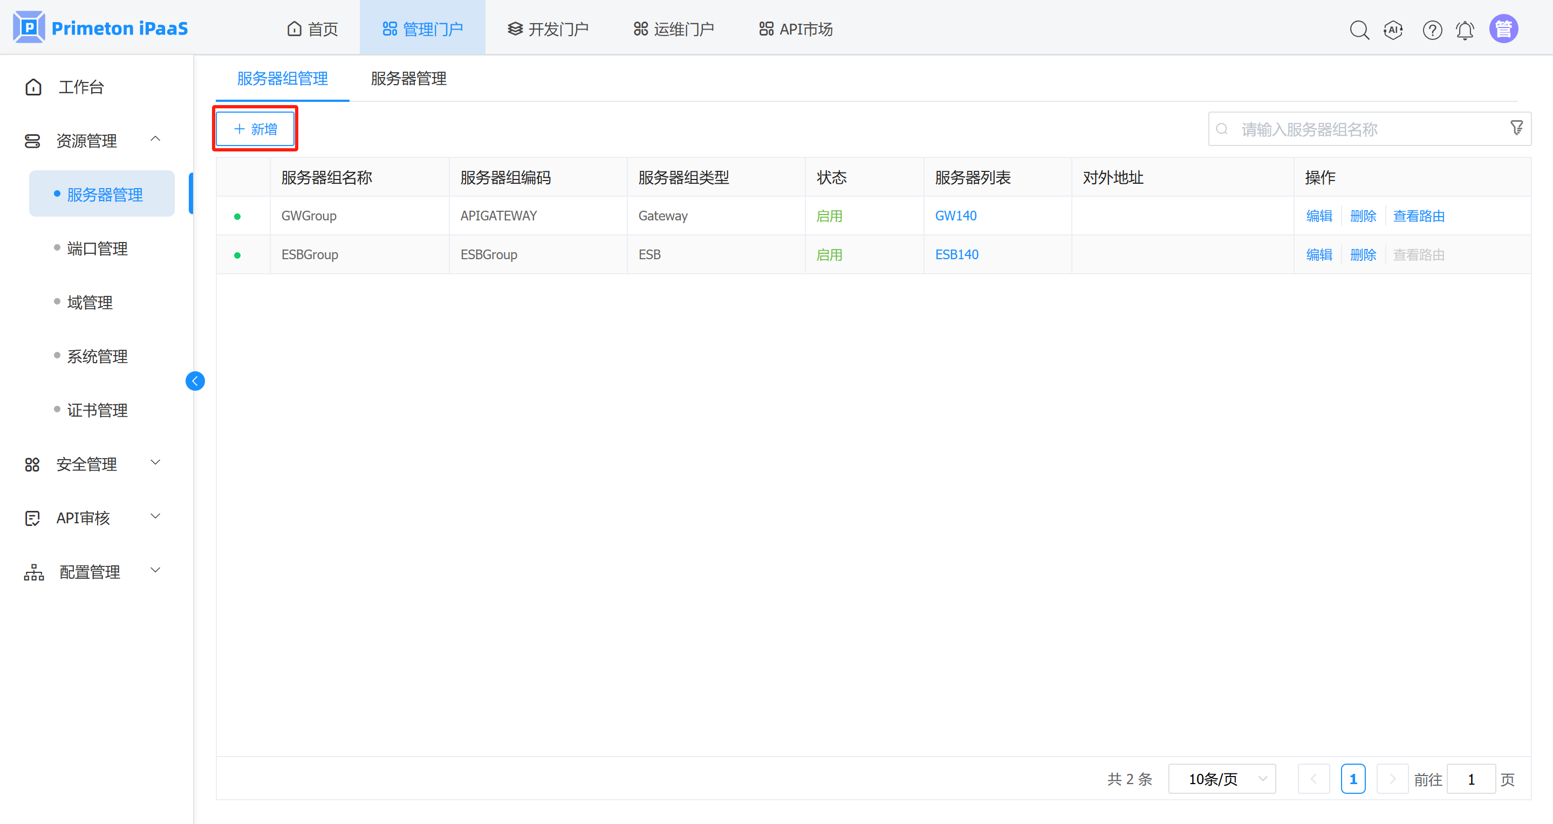Expand the 安全管理 section

[x=155, y=463]
